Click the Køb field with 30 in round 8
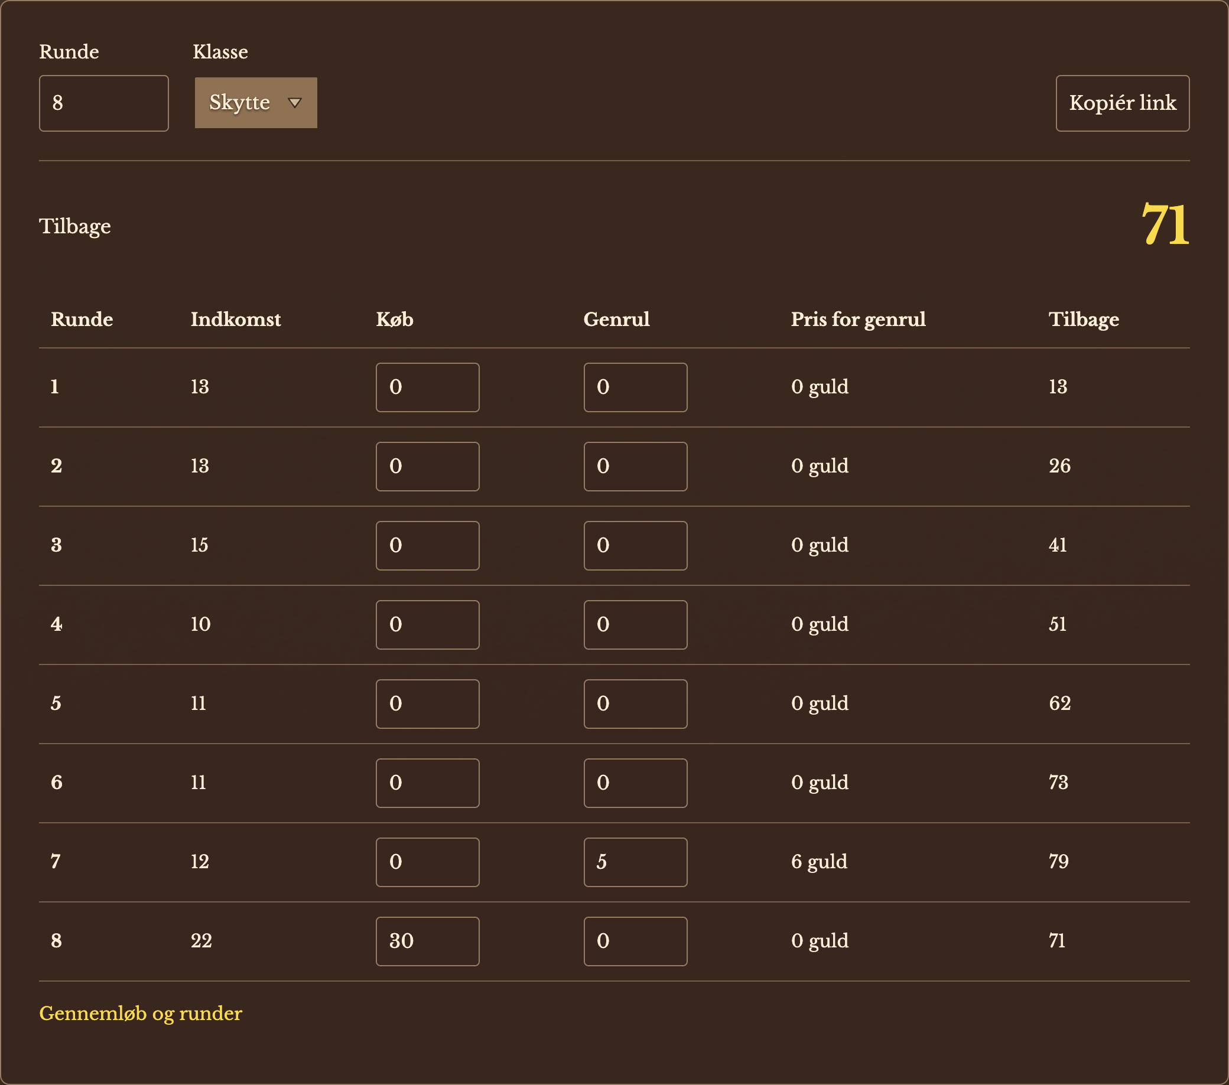Image resolution: width=1229 pixels, height=1085 pixels. [x=428, y=941]
